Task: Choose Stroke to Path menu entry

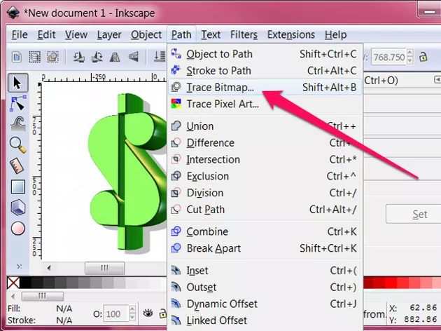Action: pos(219,70)
